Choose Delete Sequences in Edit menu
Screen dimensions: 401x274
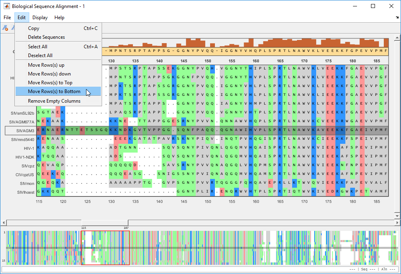(x=46, y=37)
